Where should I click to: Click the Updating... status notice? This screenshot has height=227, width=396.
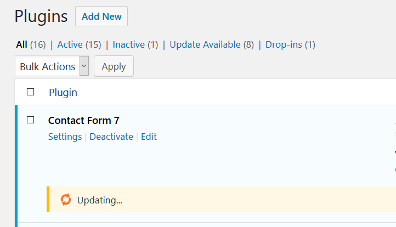point(221,200)
